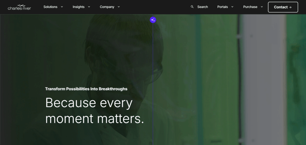
Task: Click the Contact button
Action: [283, 7]
